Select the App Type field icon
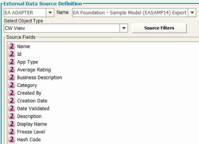This screenshot has width=199, height=144. point(12,62)
